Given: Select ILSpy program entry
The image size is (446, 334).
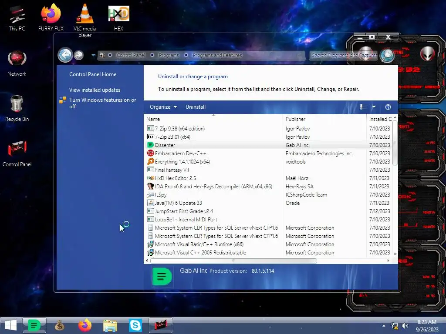Looking at the screenshot, I should pos(268,195).
